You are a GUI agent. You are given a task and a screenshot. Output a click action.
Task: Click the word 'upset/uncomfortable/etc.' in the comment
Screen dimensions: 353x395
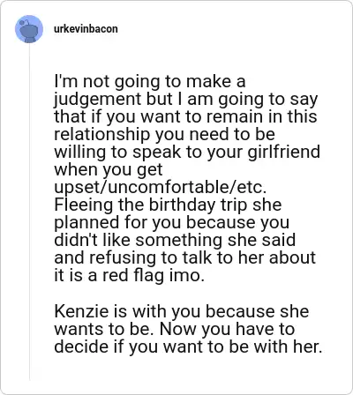coord(161,188)
